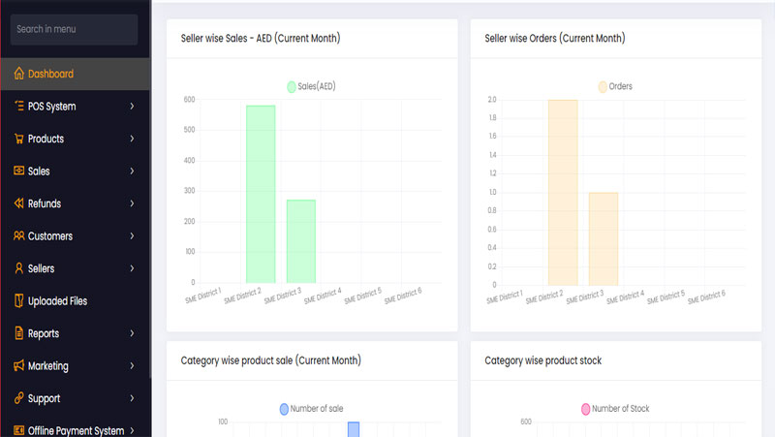Screen dimensions: 775x437
Task: Expand the Sellers submenu chevron
Action: click(132, 268)
